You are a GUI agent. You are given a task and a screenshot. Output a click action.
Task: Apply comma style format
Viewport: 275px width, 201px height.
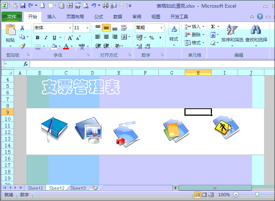click(160, 38)
